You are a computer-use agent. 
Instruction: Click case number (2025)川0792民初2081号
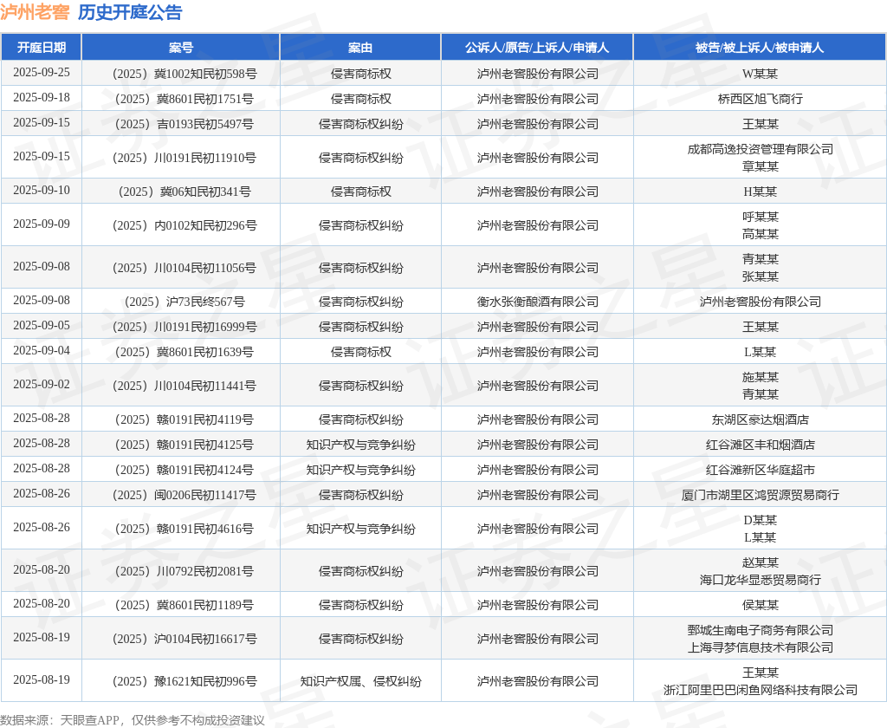point(185,571)
